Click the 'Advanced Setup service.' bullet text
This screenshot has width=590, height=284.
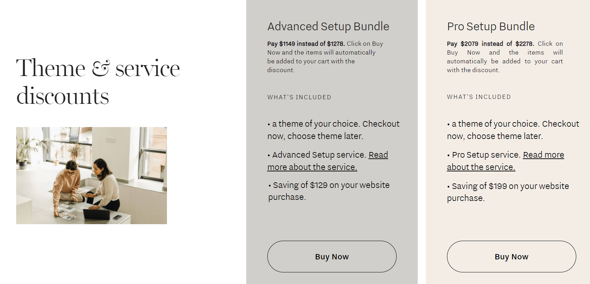point(319,155)
